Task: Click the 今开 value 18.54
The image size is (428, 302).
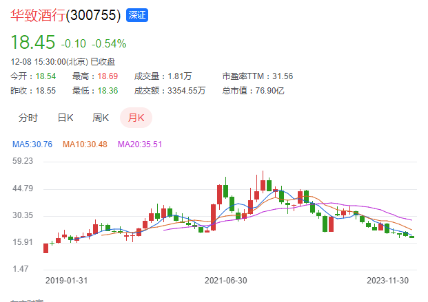Action: point(45,76)
